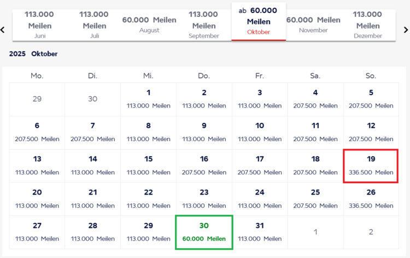The height and width of the screenshot is (258, 410).
Task: Select the highlighted Oktober tab
Action: click(x=259, y=22)
